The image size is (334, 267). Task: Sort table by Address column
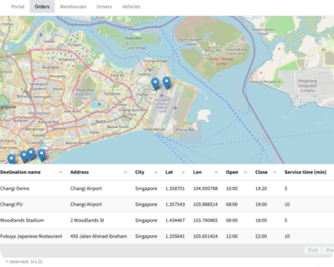coord(98,172)
